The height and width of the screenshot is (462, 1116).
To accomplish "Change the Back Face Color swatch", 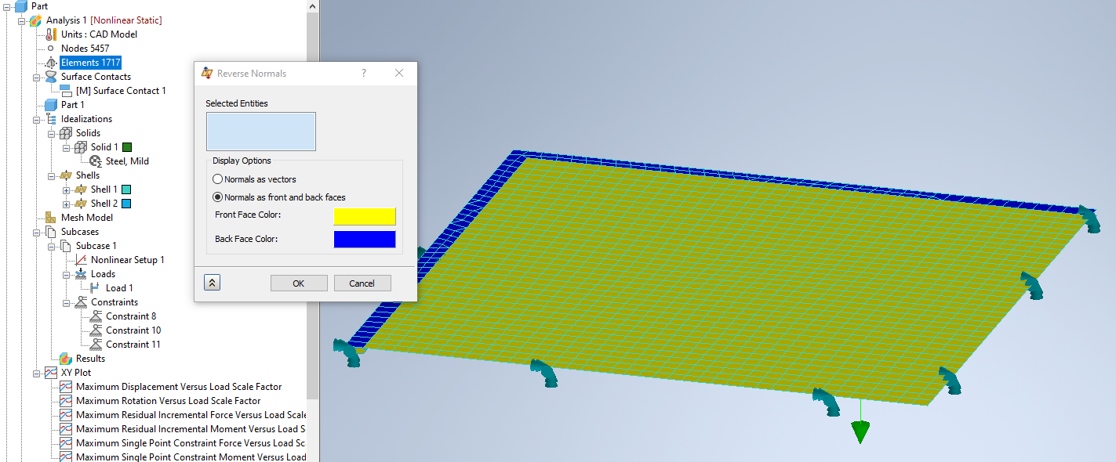I will [x=365, y=240].
